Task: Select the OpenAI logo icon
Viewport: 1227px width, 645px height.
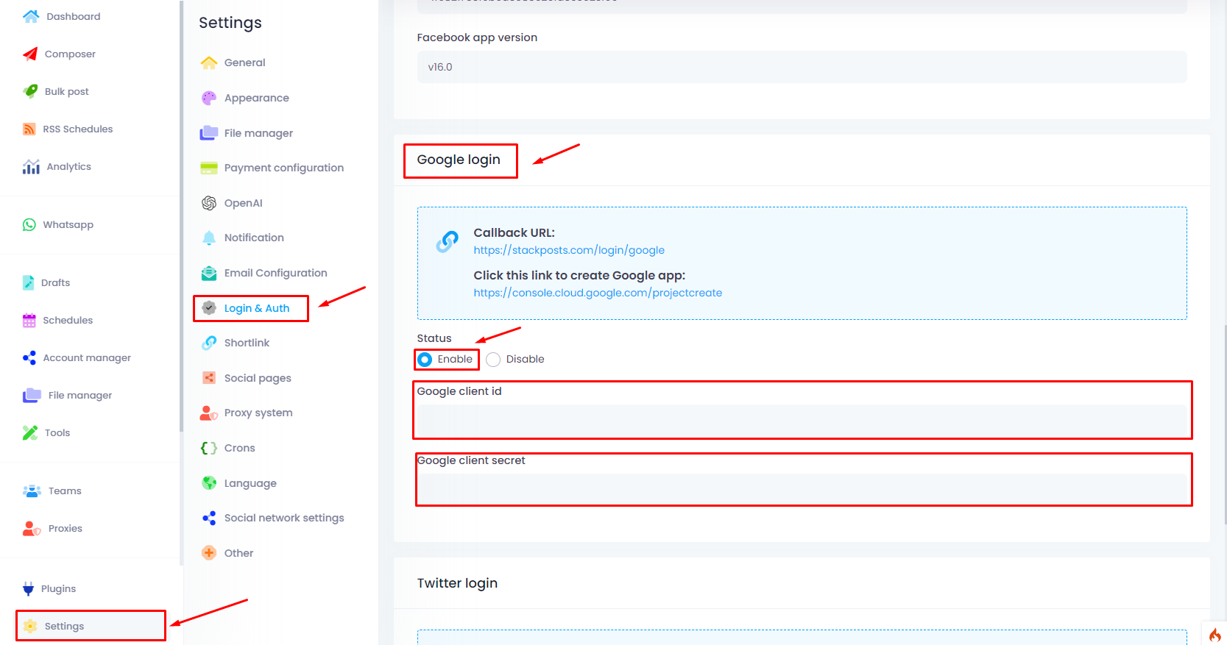Action: 209,203
